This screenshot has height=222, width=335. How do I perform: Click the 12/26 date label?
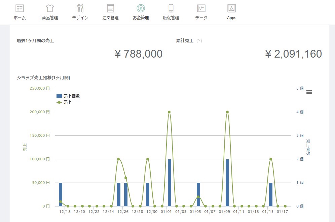pos(123,212)
